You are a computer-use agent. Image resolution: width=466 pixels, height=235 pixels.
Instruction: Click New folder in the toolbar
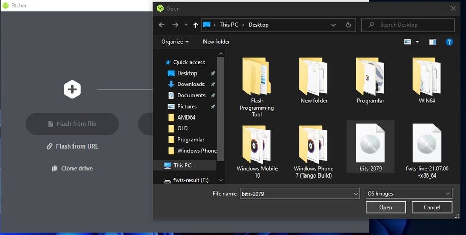click(216, 42)
